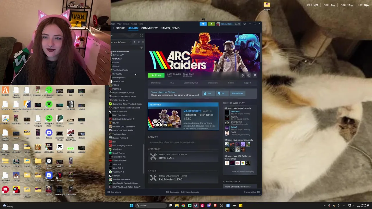Open the Store Page link
This screenshot has width=372, height=209.
(x=156, y=83)
